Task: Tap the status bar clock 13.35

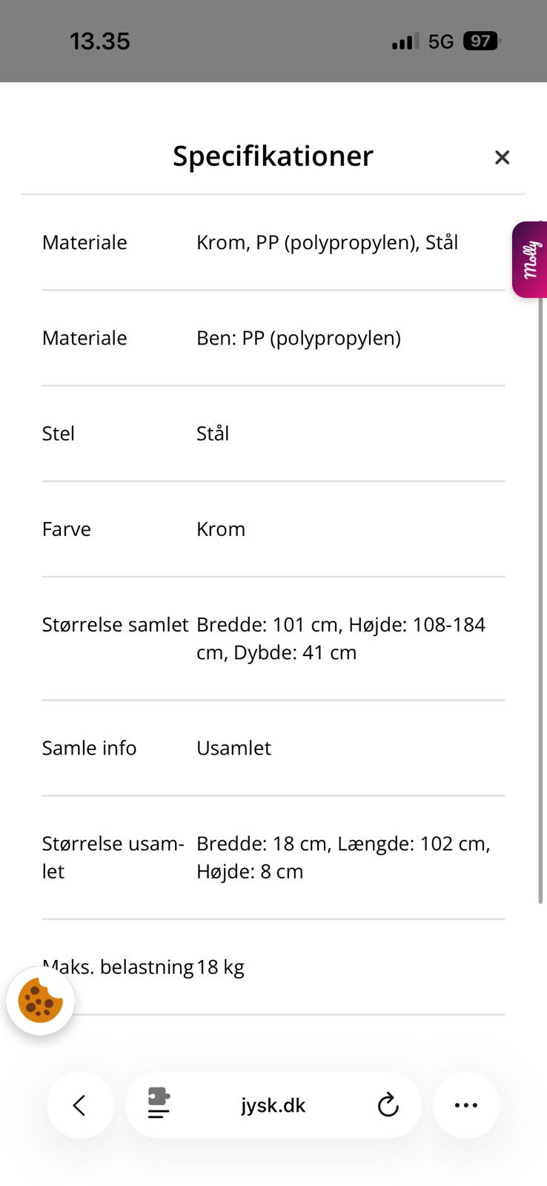Action: click(101, 41)
